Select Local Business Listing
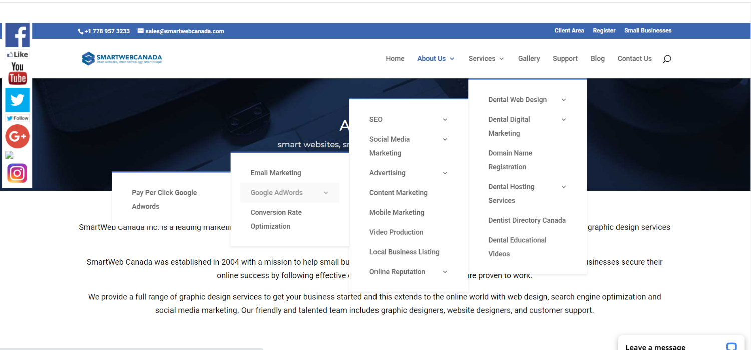The height and width of the screenshot is (350, 751). coord(404,252)
